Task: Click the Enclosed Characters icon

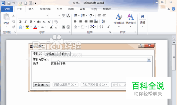Action: [x=68, y=27]
